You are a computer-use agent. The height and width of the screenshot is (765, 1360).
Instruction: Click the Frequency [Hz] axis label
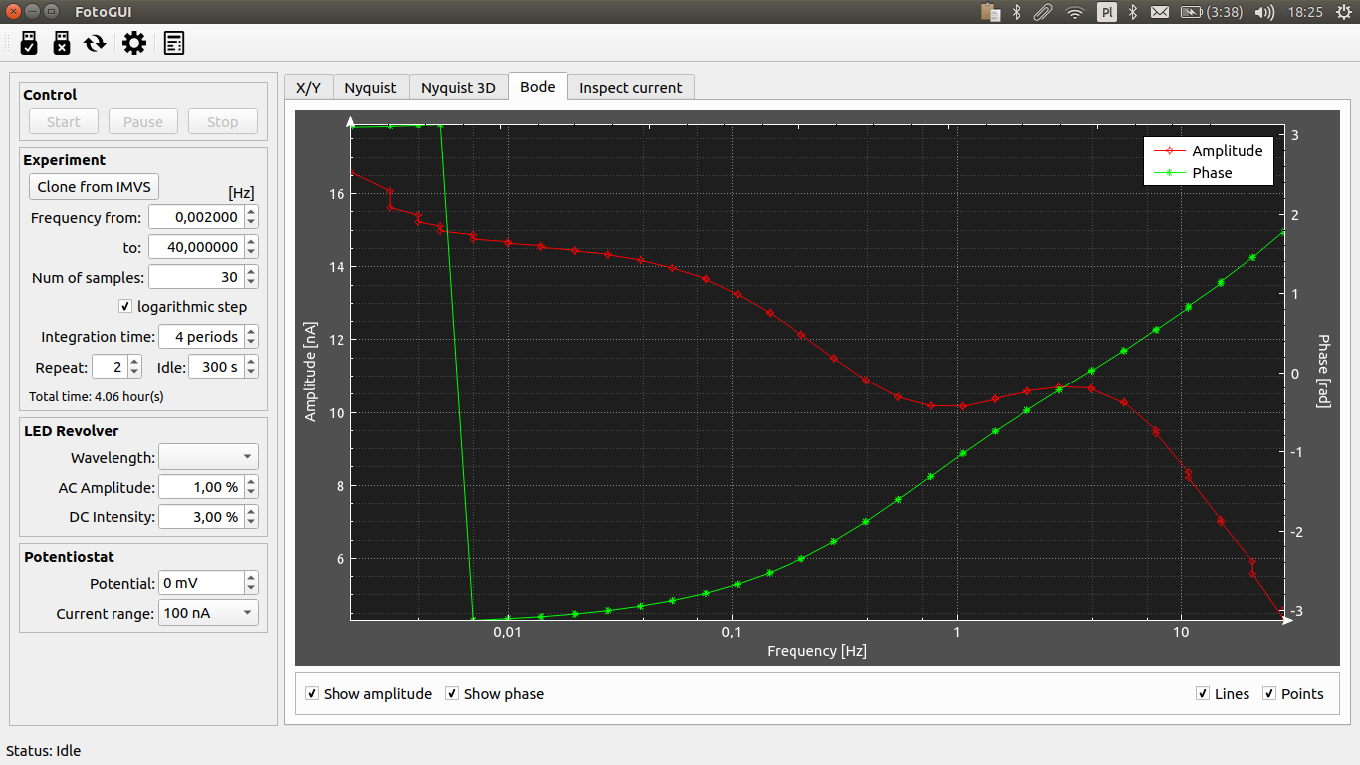[816, 651]
